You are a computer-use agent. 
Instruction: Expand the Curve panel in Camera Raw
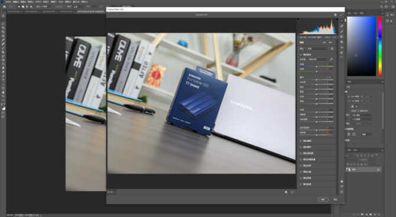click(x=307, y=141)
